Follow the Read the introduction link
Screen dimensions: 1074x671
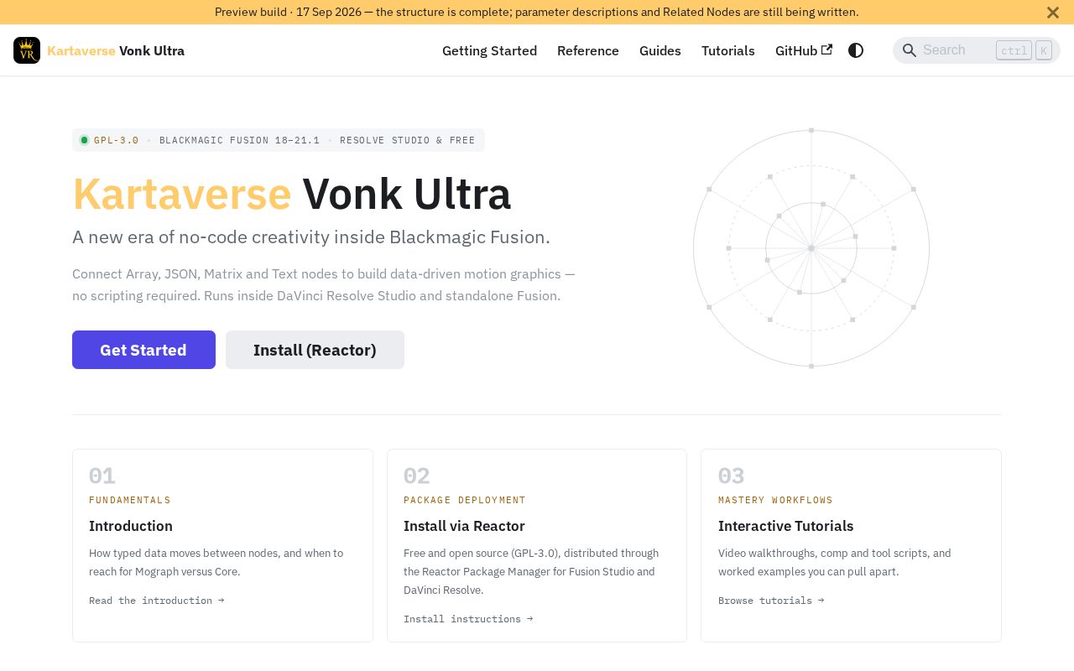point(157,601)
